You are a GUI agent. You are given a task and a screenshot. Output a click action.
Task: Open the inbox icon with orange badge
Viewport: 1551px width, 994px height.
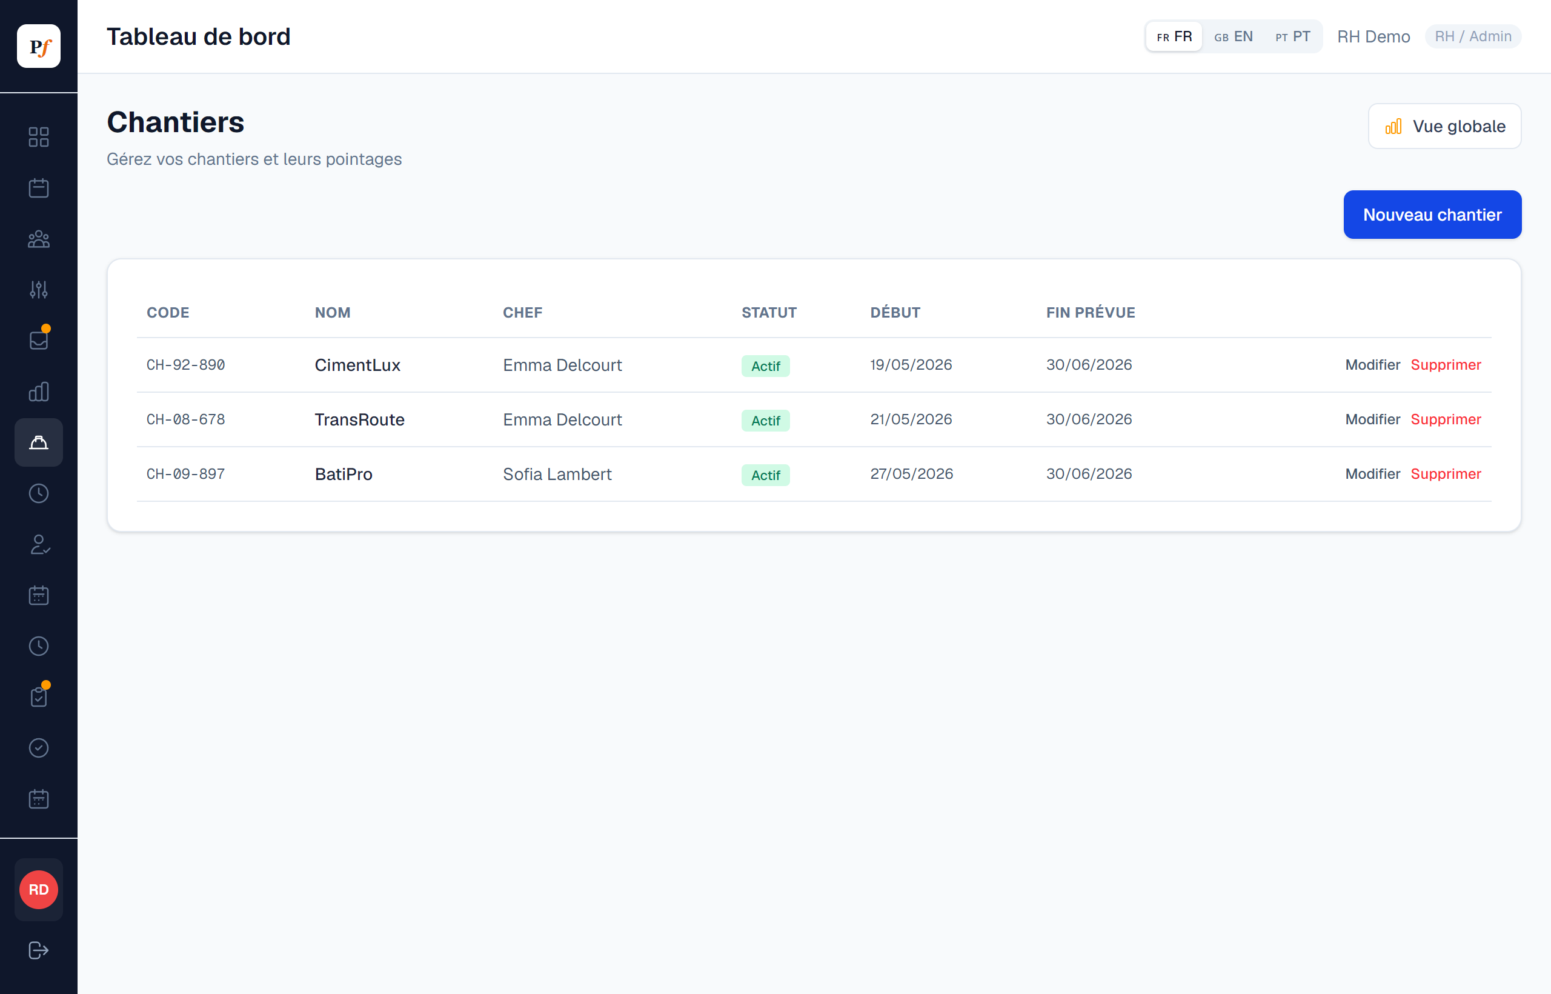click(39, 340)
